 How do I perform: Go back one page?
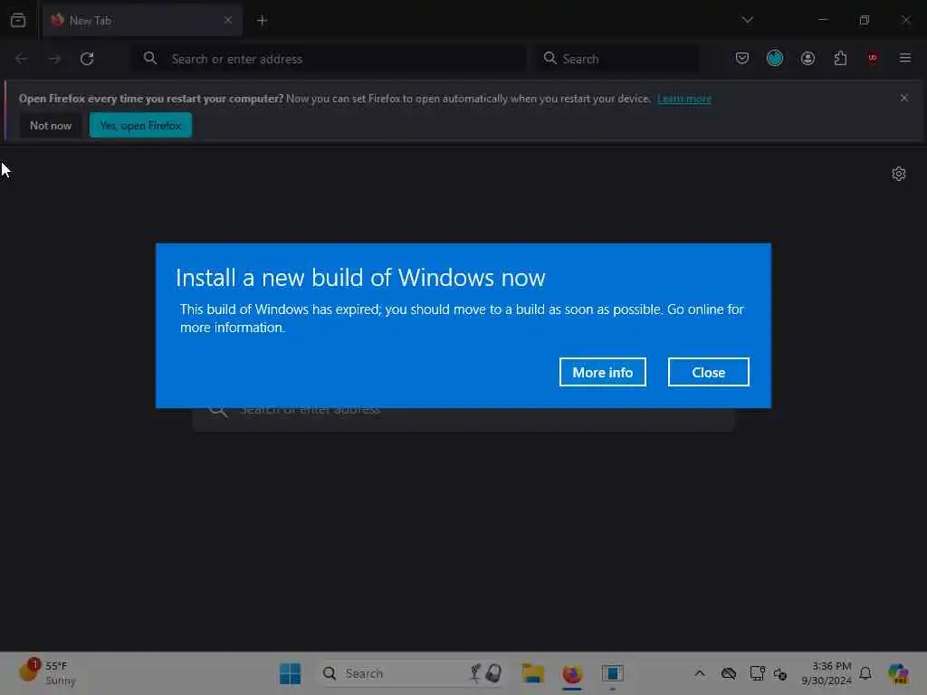(x=22, y=59)
